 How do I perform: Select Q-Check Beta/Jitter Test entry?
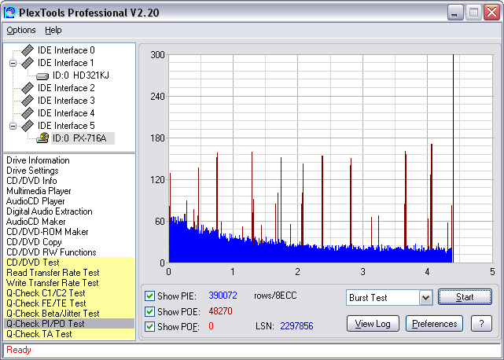tap(69, 314)
